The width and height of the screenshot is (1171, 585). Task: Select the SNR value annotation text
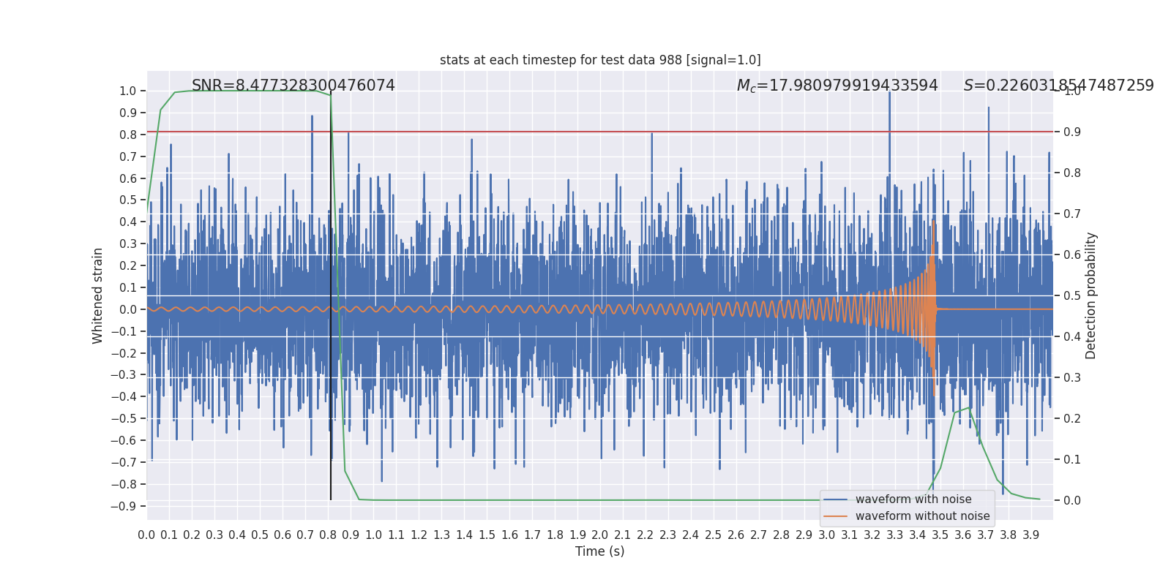click(293, 86)
